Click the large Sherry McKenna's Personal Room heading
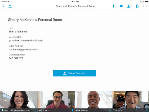The height and width of the screenshot is (112, 149). point(35,20)
